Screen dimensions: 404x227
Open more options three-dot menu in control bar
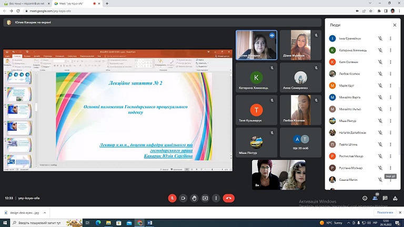[216, 198]
